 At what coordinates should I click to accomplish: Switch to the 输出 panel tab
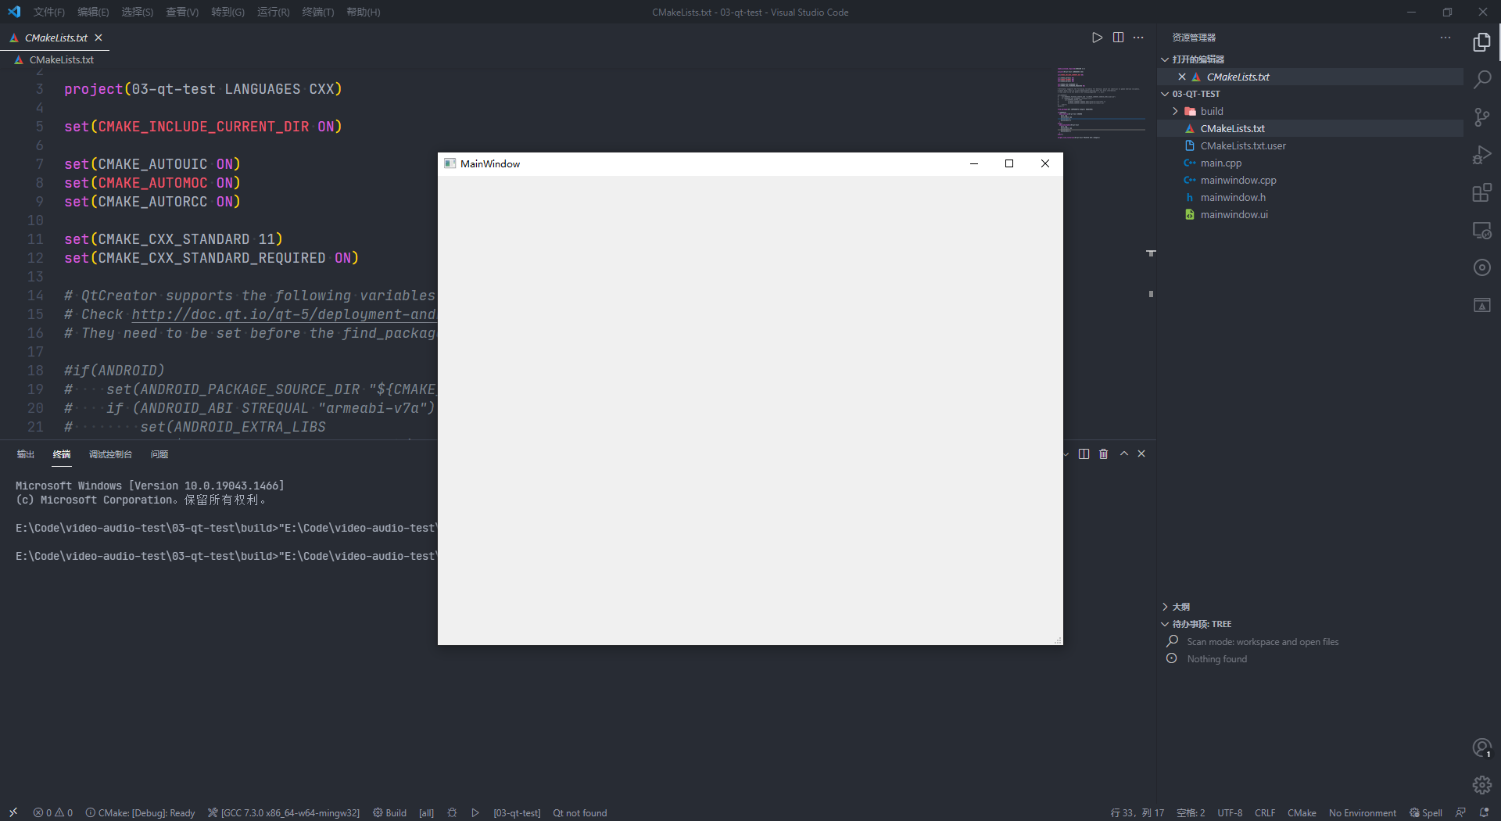[x=25, y=454]
